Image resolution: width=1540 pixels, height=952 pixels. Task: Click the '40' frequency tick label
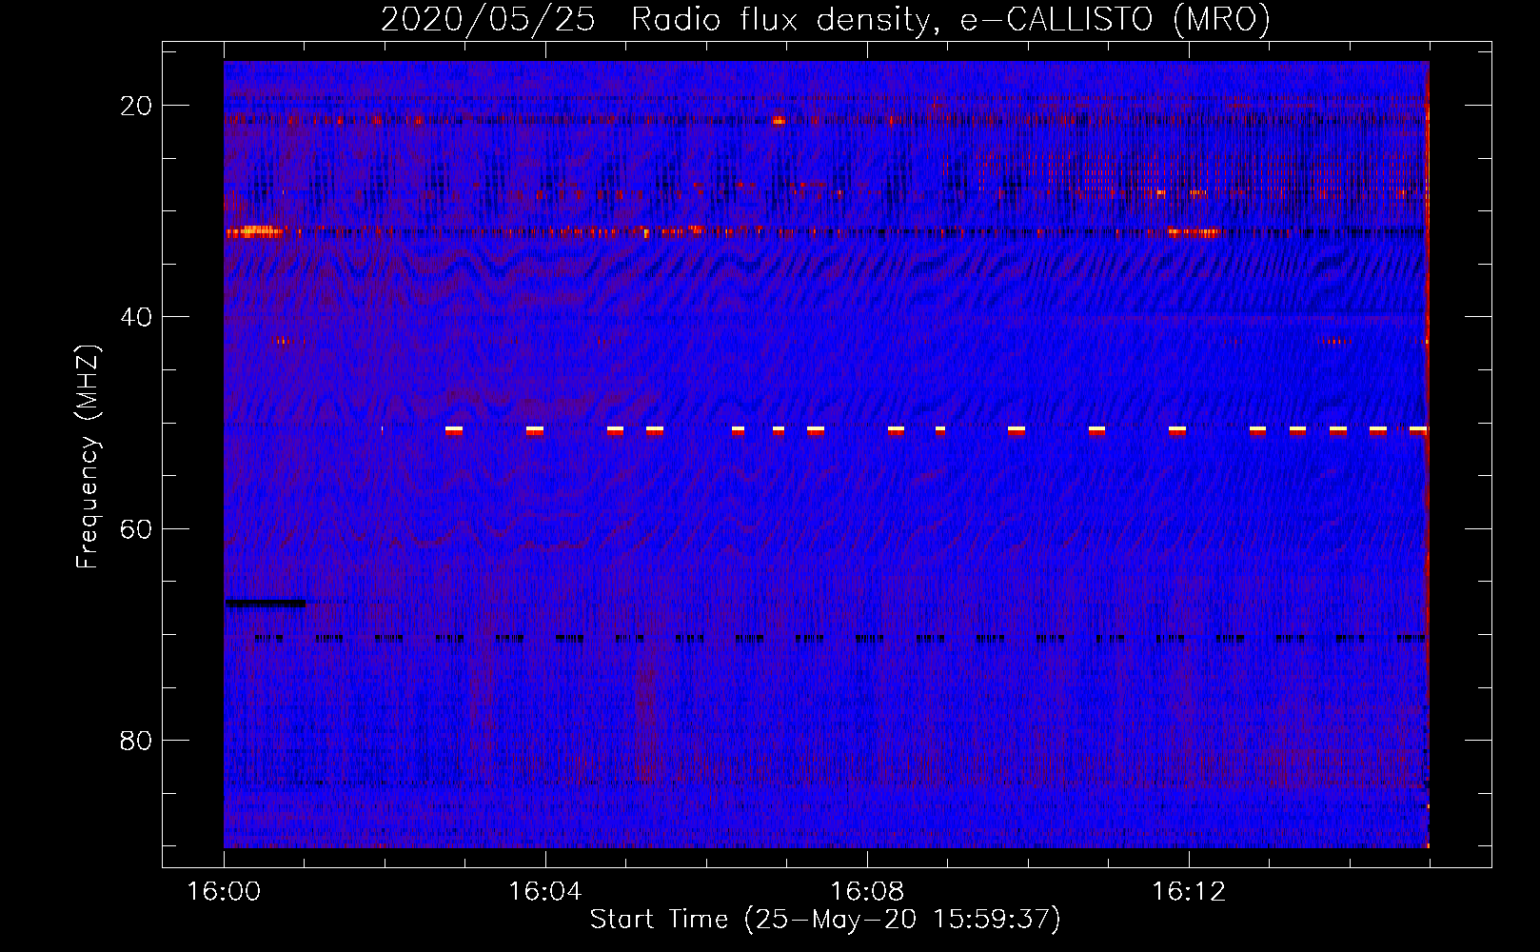click(136, 317)
